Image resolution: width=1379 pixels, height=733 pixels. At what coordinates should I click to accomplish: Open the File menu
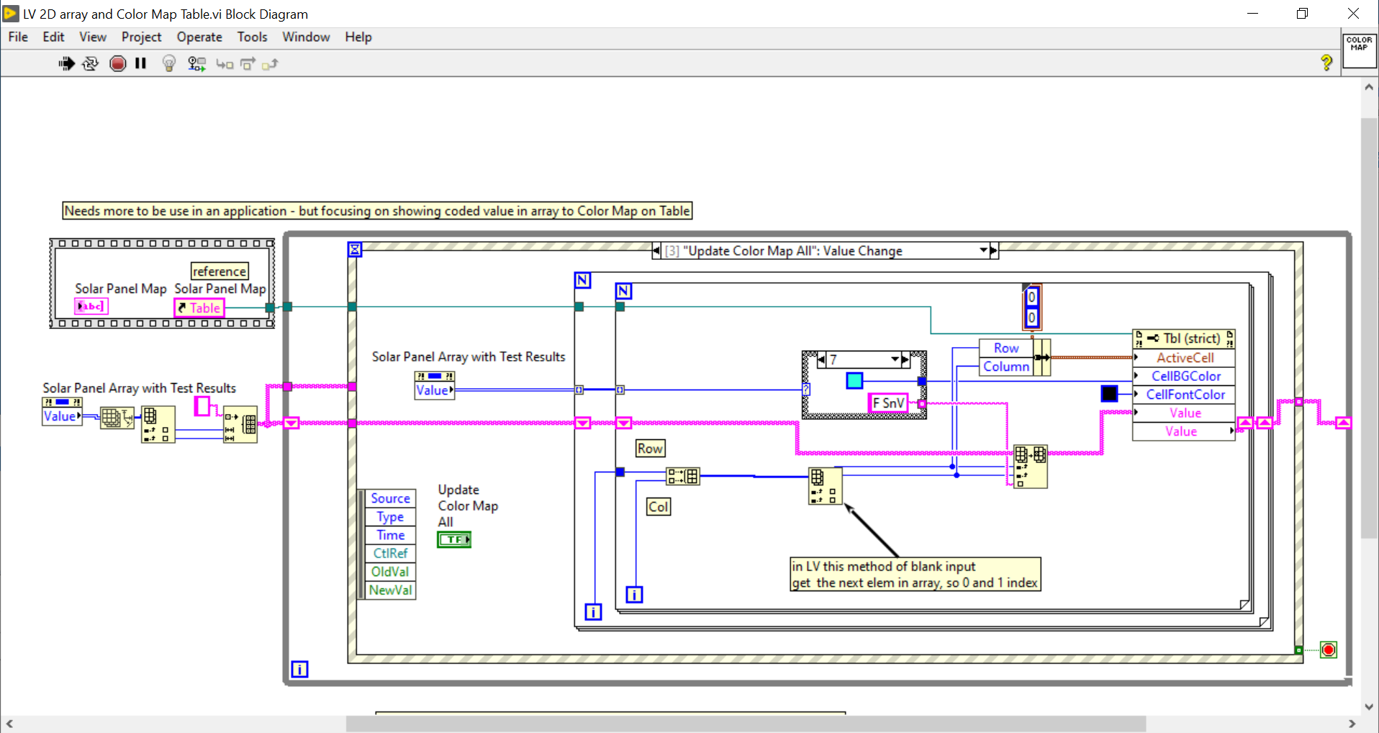coord(18,37)
